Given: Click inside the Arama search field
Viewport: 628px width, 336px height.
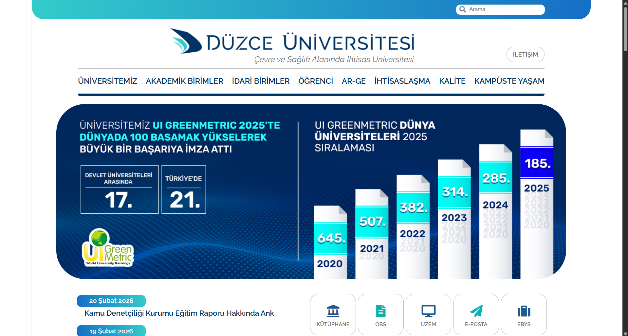Looking at the screenshot, I should pyautogui.click(x=504, y=9).
